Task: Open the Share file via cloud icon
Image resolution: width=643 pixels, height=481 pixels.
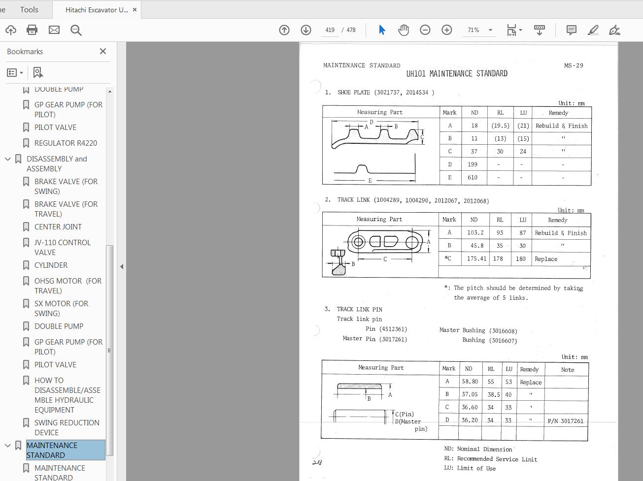Action: (10, 30)
